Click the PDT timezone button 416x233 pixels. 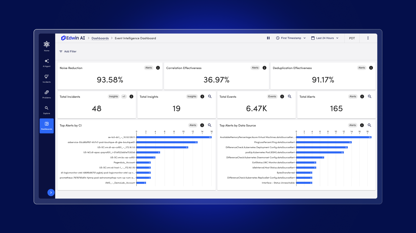point(352,38)
